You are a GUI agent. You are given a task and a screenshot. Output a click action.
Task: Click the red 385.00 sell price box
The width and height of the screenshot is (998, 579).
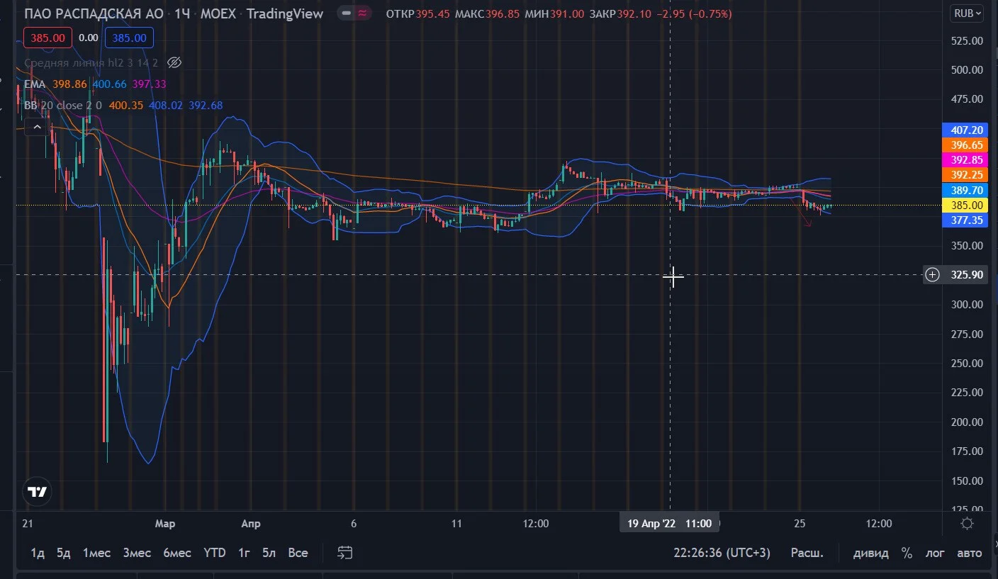coord(47,38)
